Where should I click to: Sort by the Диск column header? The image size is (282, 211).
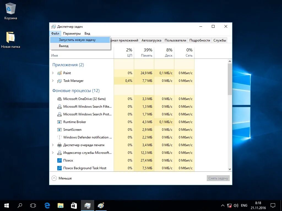click(164, 52)
